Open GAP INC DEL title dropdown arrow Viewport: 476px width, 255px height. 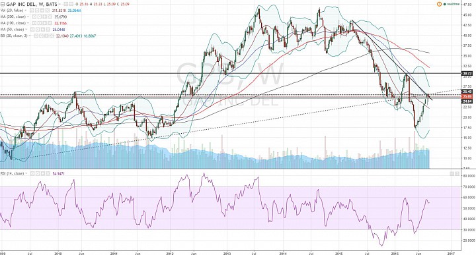pos(59,4)
